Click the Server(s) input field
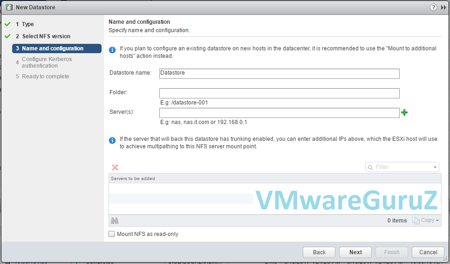 [279, 113]
